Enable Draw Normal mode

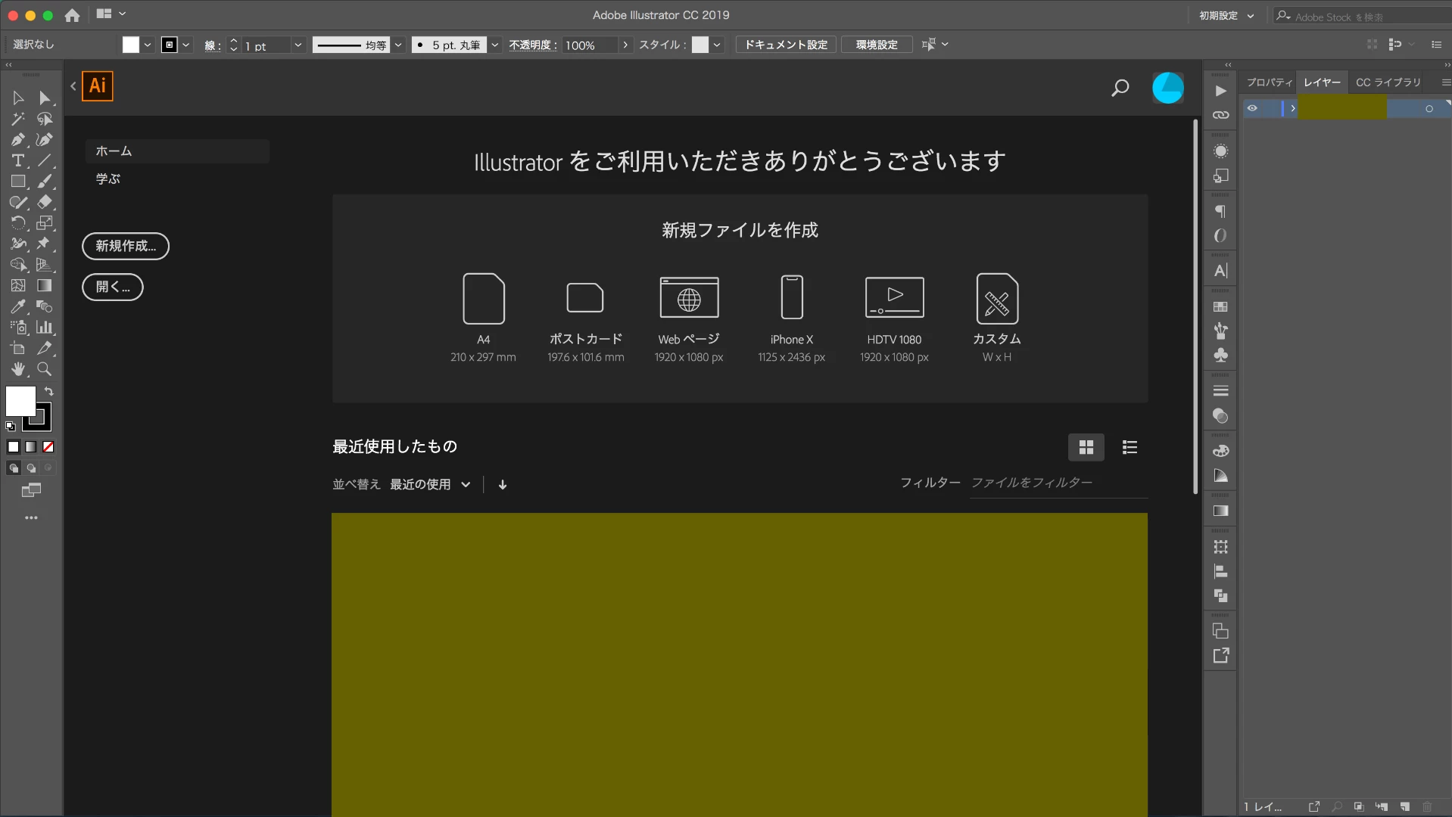click(x=13, y=468)
